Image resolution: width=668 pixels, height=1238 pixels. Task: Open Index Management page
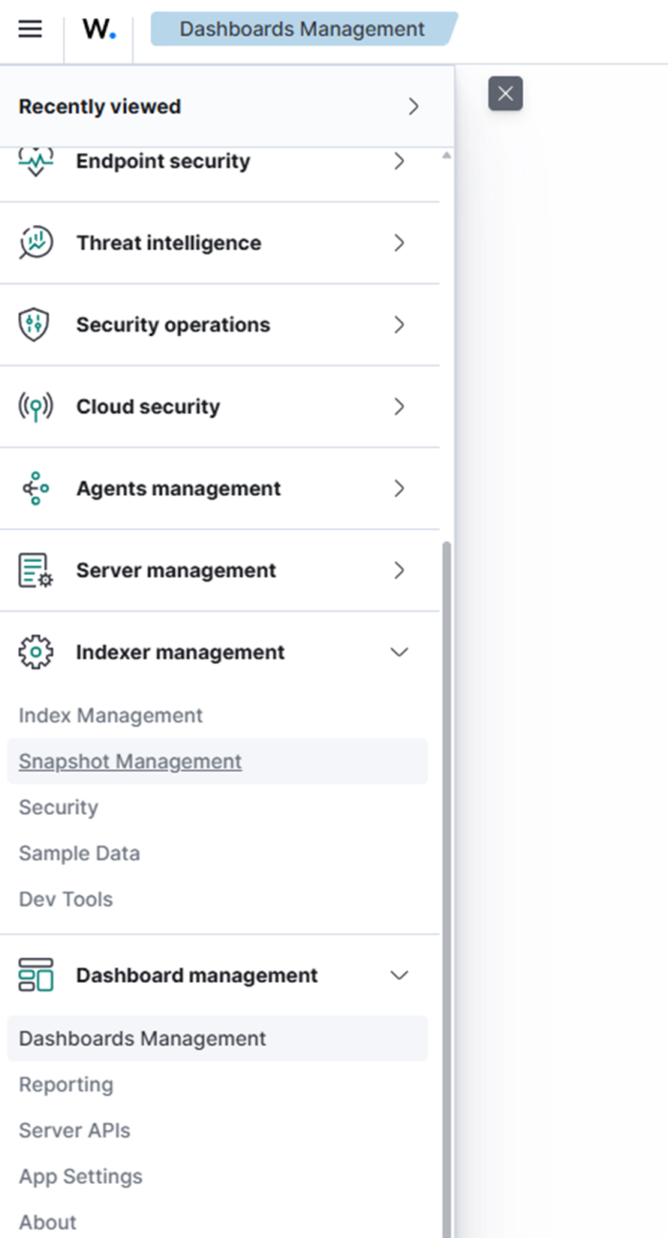110,715
